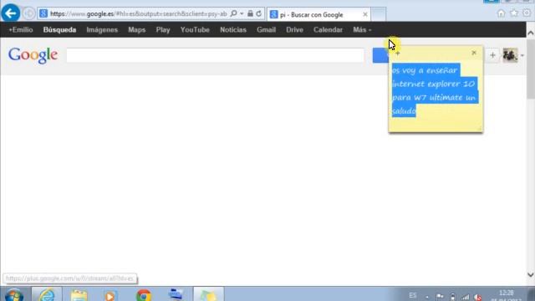
Task: Click the highlighted sticky note text
Action: 434,90
